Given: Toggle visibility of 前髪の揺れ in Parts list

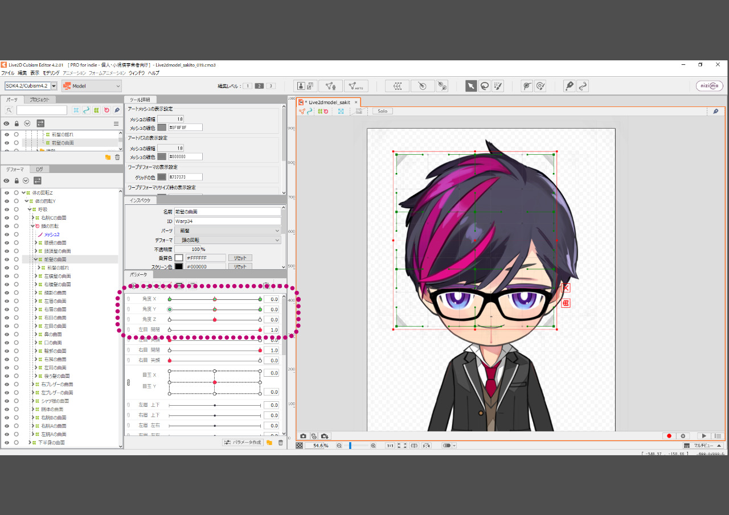Looking at the screenshot, I should pyautogui.click(x=7, y=135).
